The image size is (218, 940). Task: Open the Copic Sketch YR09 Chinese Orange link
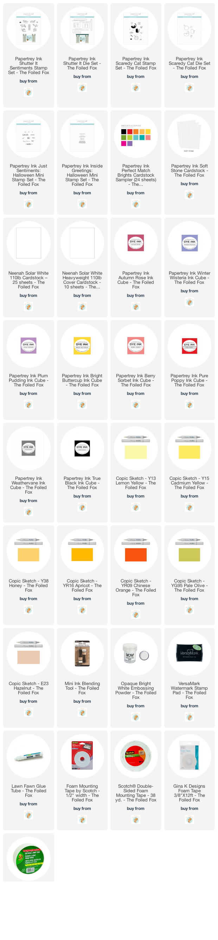(x=136, y=587)
